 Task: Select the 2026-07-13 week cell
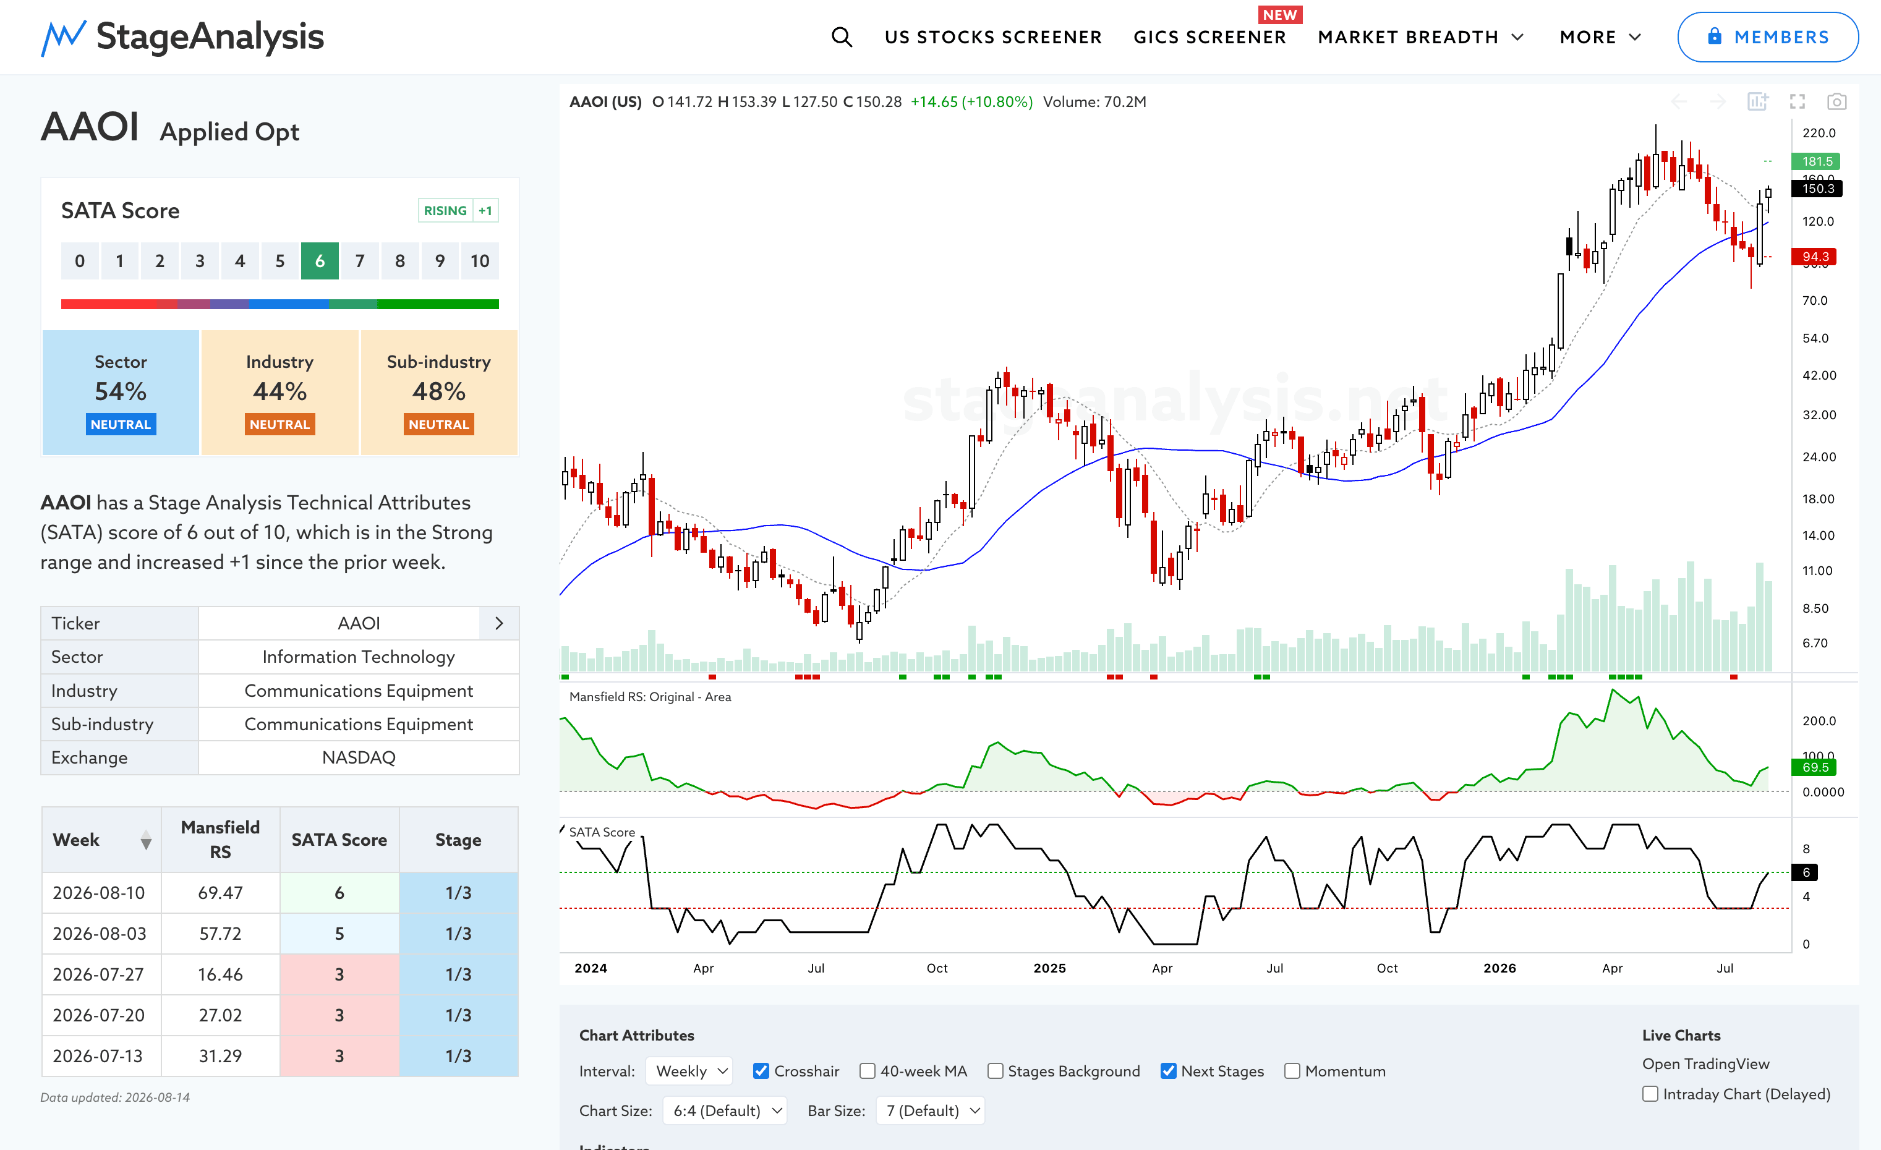click(101, 1056)
